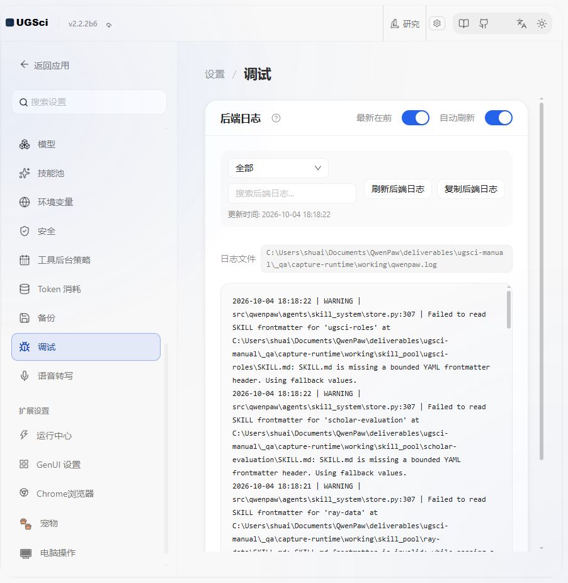Open 电脑操作 settings page
Screen dimensions: 568x583
point(86,553)
